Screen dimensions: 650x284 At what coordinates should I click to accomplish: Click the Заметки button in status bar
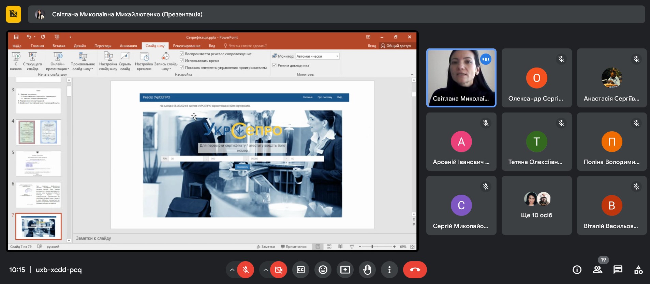(266, 246)
